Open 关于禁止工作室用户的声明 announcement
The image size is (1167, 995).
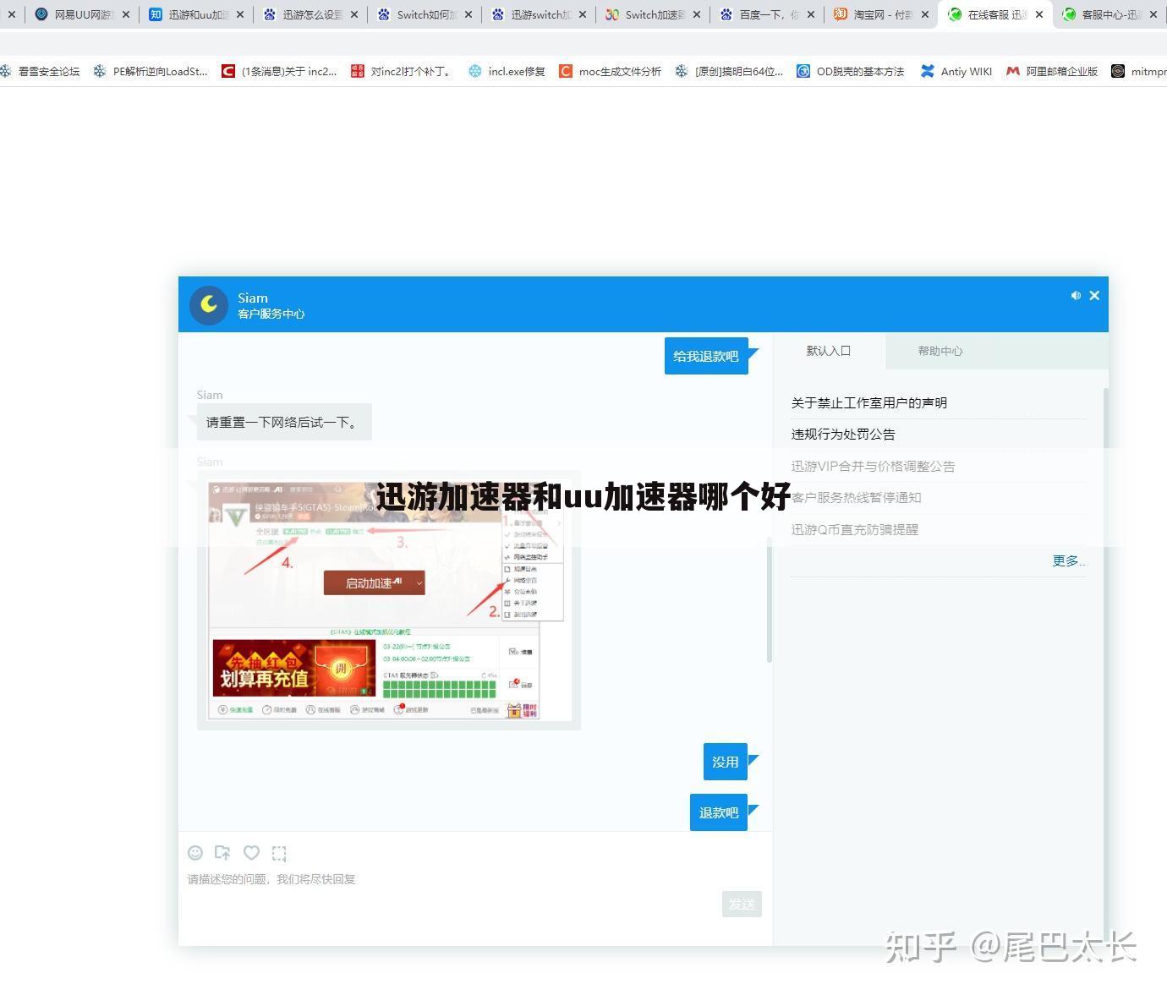coord(869,403)
